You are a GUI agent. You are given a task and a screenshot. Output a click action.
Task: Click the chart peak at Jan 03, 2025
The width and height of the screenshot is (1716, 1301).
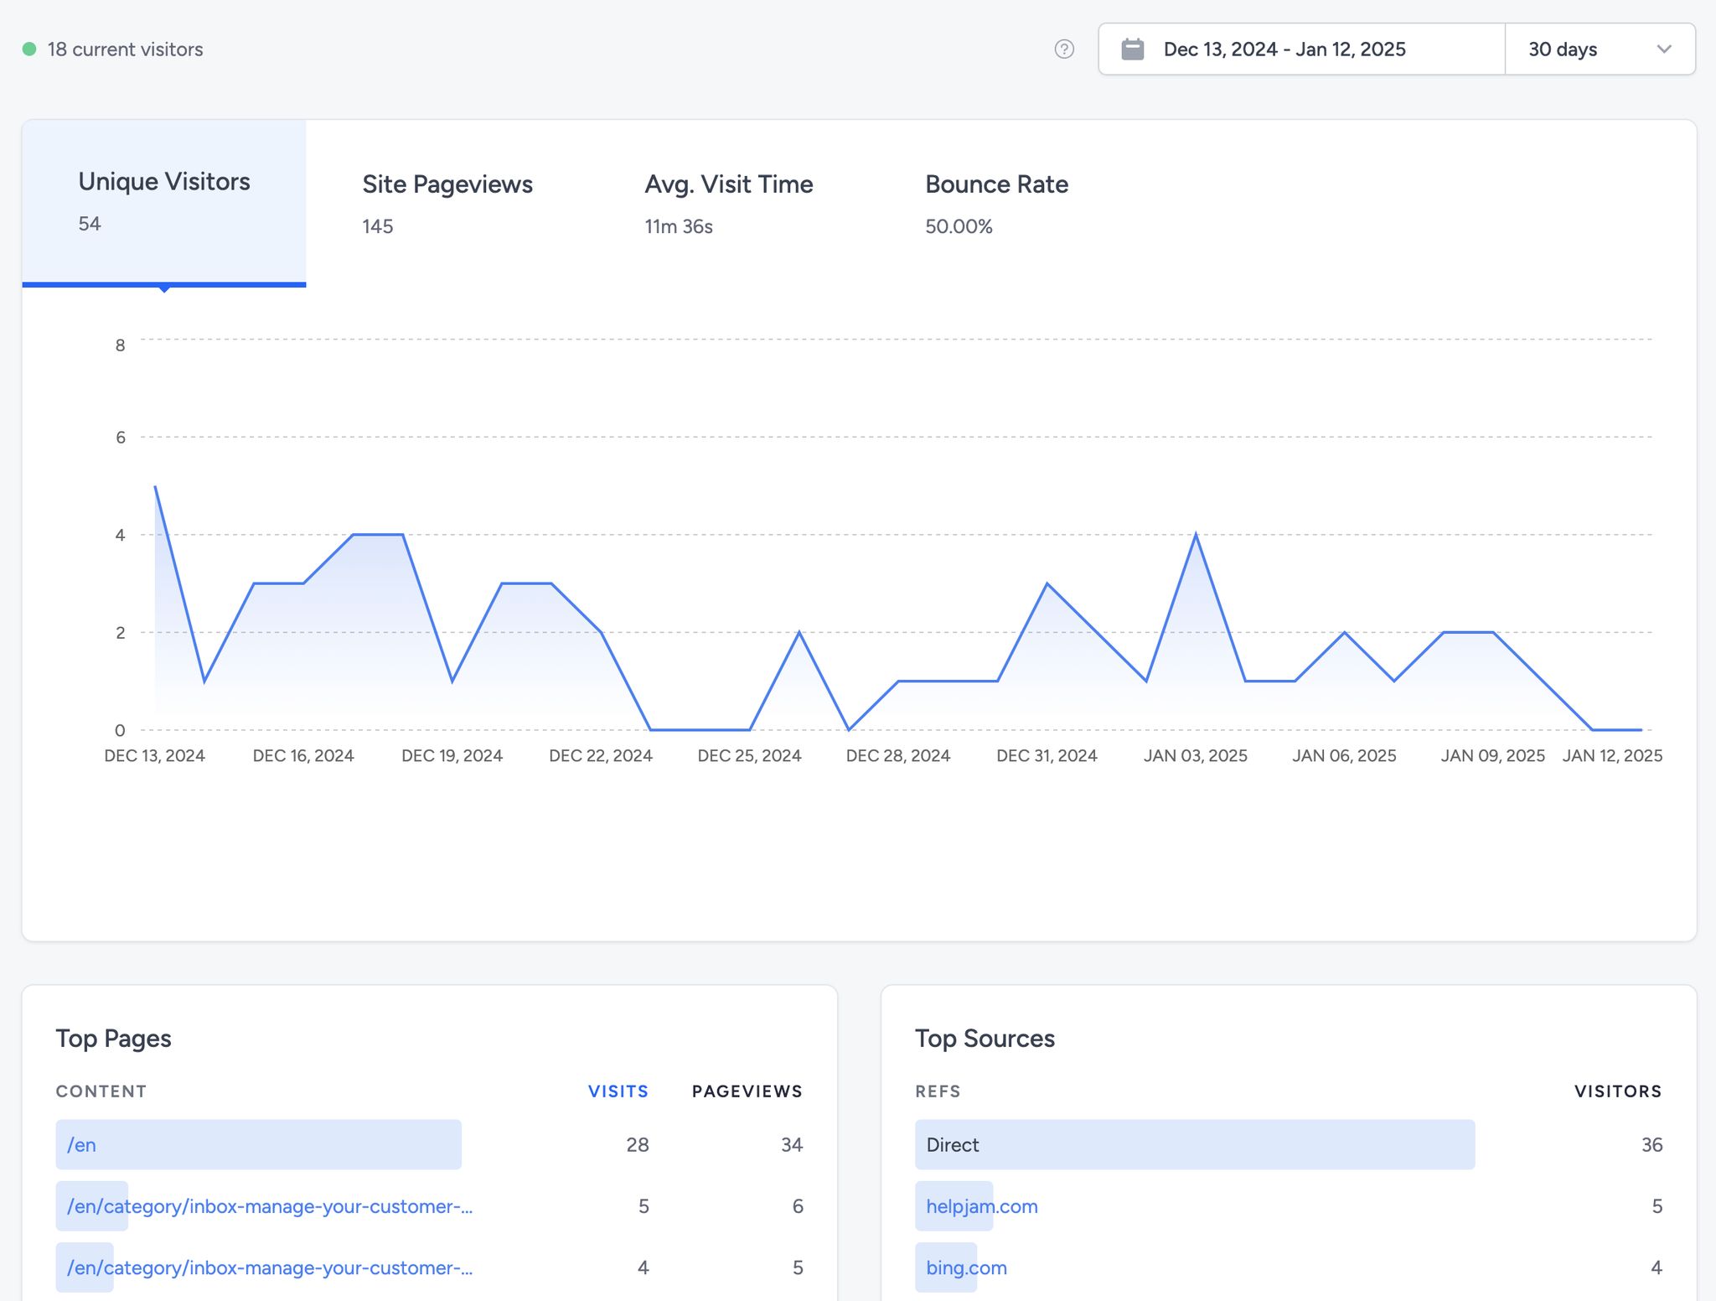pos(1196,535)
